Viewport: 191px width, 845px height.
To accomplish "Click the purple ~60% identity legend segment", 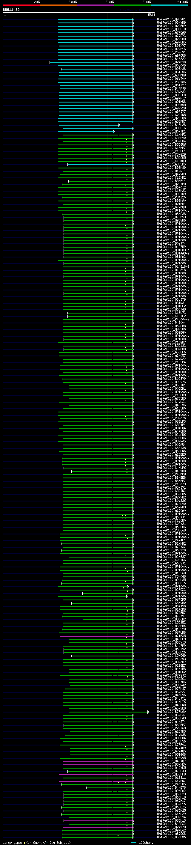I will click(x=95, y=5).
